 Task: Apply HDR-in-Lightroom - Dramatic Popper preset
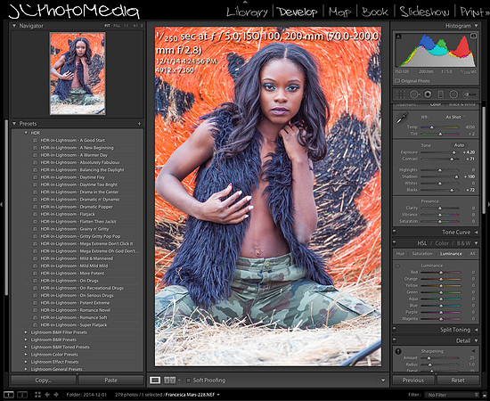pyautogui.click(x=77, y=207)
